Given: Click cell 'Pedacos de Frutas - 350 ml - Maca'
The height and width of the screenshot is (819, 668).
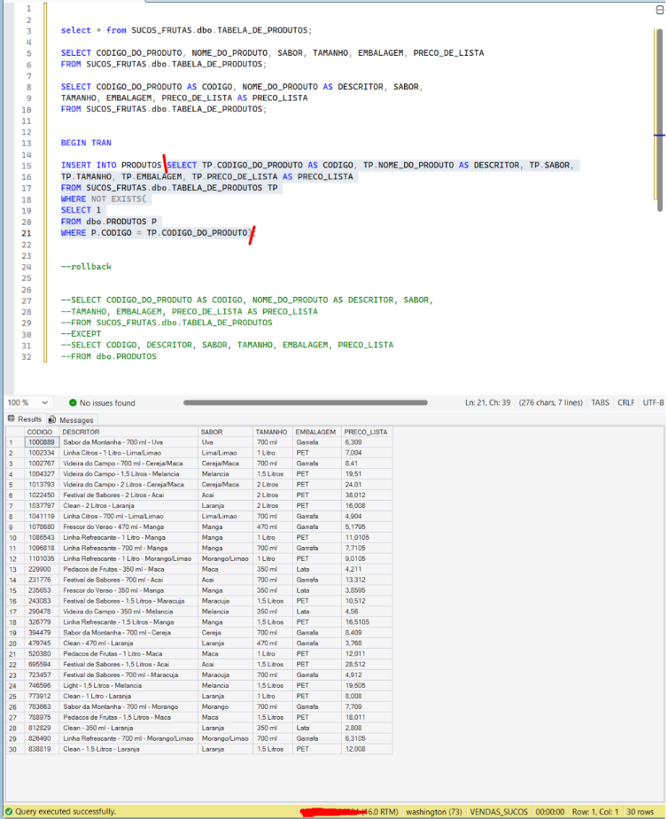Looking at the screenshot, I should pos(128,569).
